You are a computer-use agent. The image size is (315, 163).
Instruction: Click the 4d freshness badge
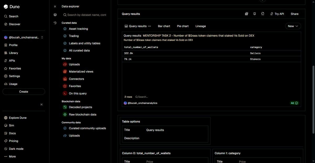pyautogui.click(x=294, y=103)
